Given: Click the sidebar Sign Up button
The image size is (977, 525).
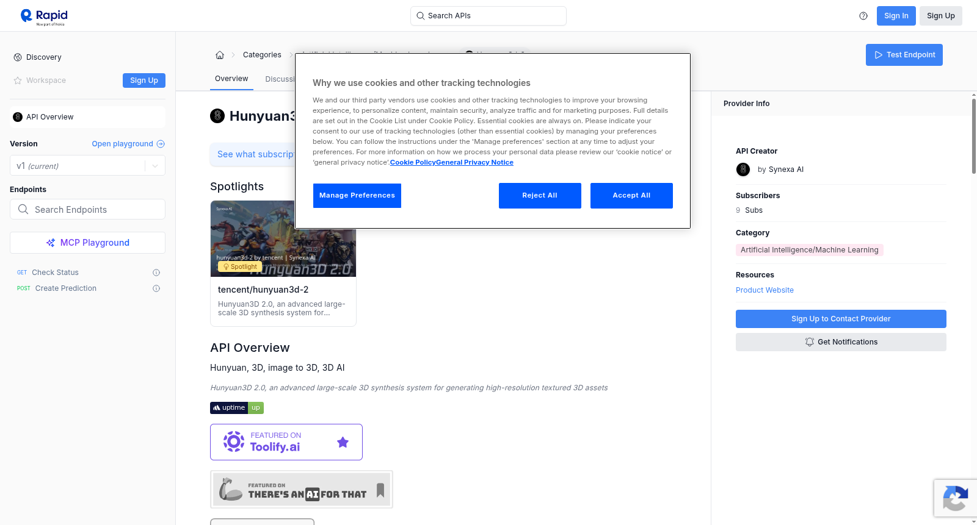Looking at the screenshot, I should click(144, 80).
